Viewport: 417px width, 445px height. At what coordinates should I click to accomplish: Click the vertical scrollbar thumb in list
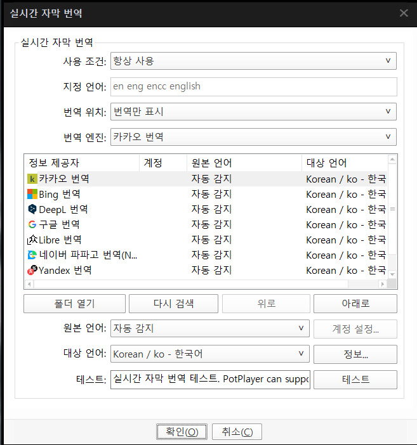click(x=392, y=209)
